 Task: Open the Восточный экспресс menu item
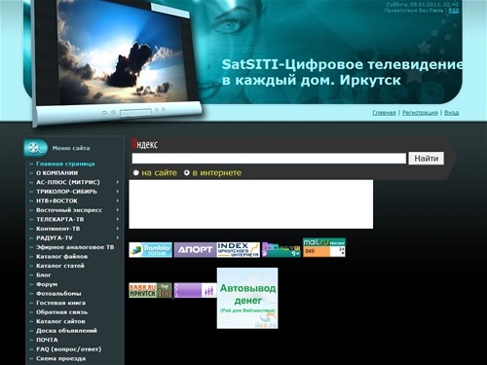[69, 210]
